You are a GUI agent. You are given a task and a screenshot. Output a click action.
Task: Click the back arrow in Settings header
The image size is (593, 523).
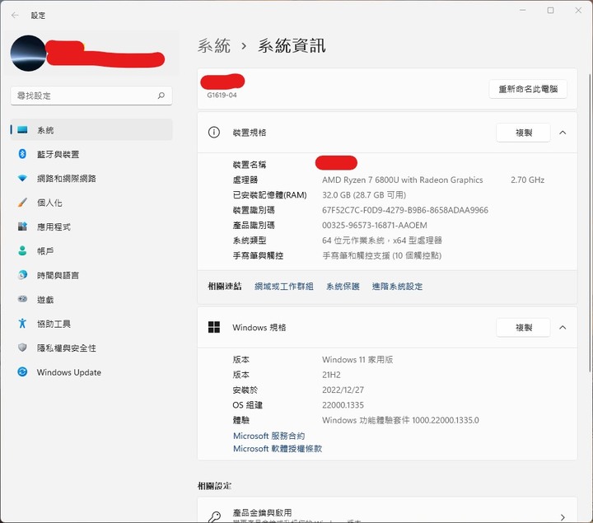click(x=15, y=15)
